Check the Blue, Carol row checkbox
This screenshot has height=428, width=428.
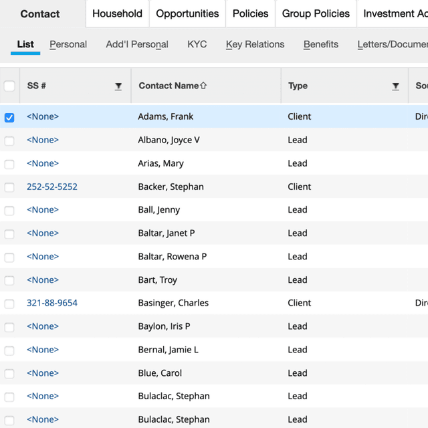[9, 374]
